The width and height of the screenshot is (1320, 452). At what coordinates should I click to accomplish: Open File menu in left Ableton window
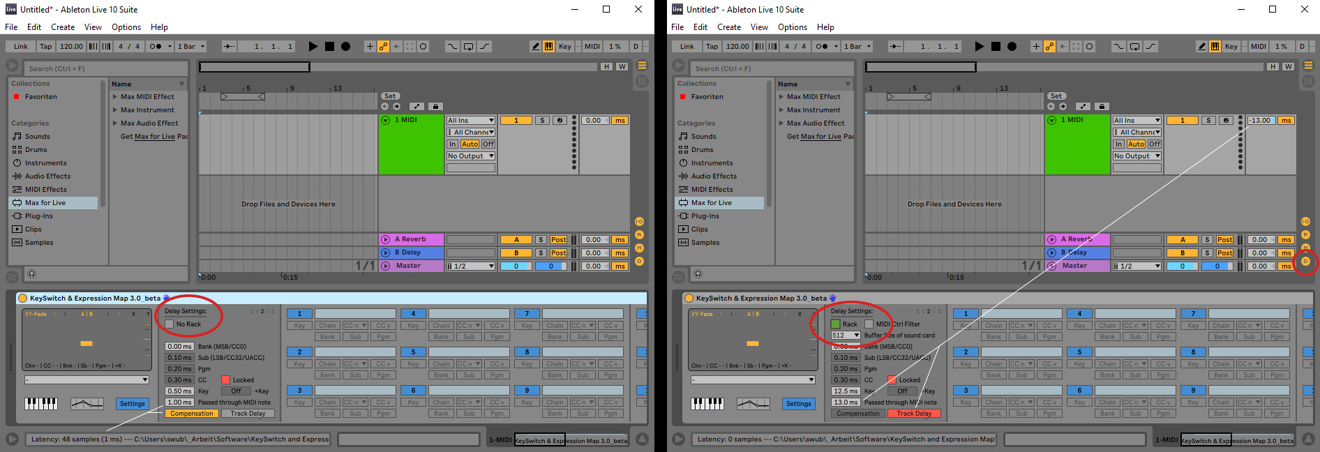pos(11,27)
